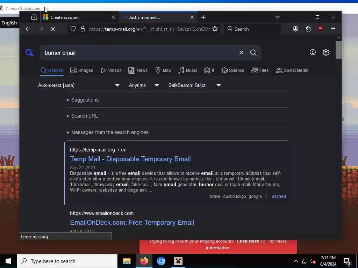Screen dimensions: 358x268
Task: View site security padlock info
Action: [83, 29]
